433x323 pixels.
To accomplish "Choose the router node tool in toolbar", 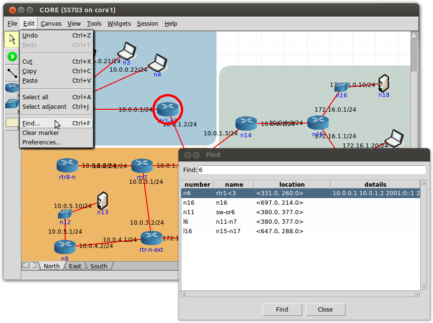I will (x=12, y=88).
